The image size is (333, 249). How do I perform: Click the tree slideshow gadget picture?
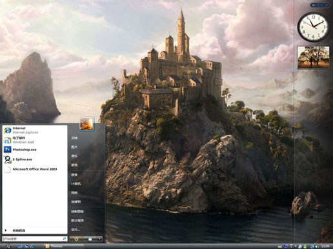point(314,57)
